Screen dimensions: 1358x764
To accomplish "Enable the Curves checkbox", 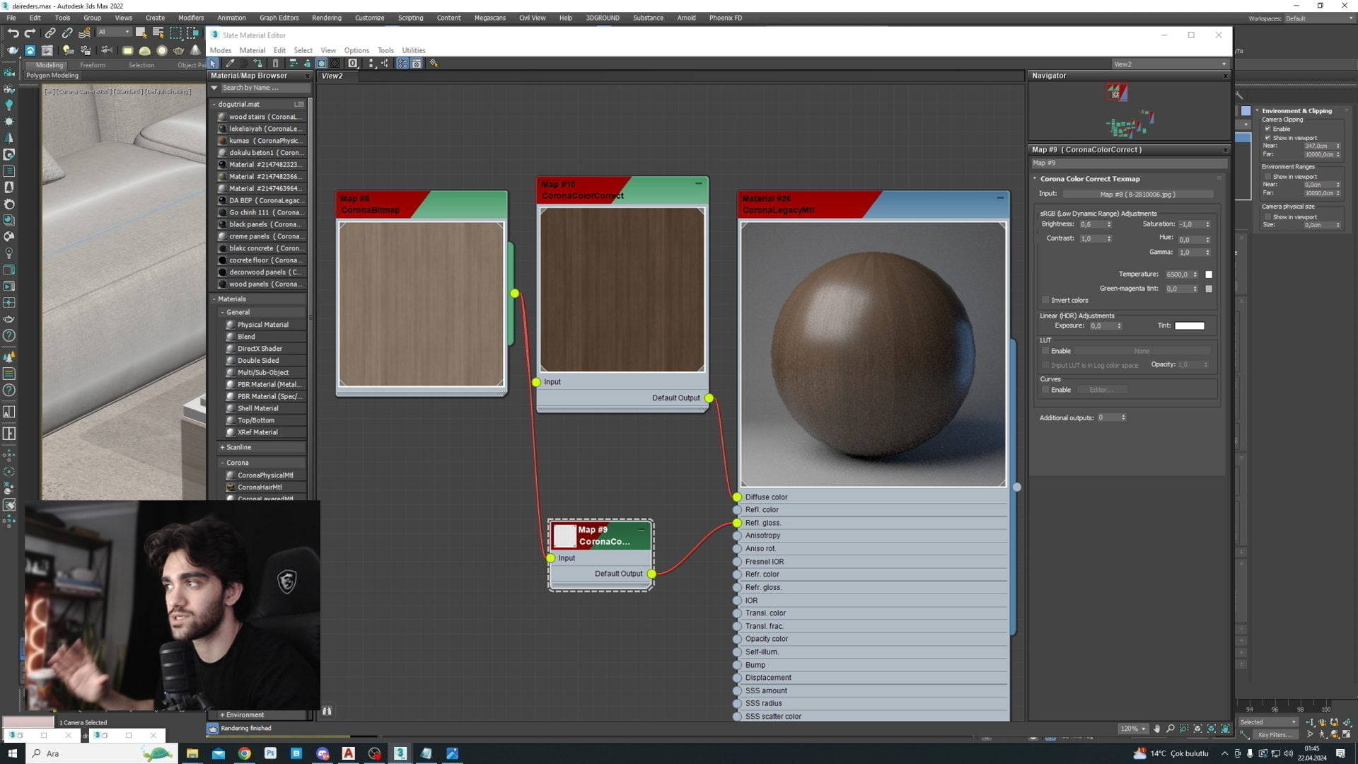I will (x=1045, y=390).
